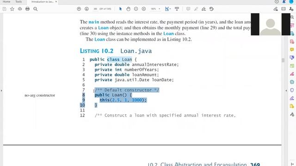296x166 pixels.
Task: Open More Tools wrench icon
Action: tap(292, 114)
